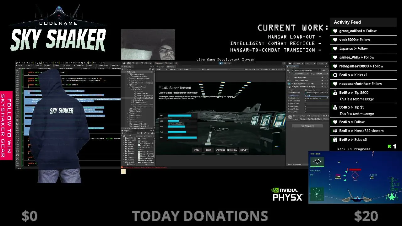Click the Add Component button
This screenshot has width=402, height=226.
coord(307,126)
